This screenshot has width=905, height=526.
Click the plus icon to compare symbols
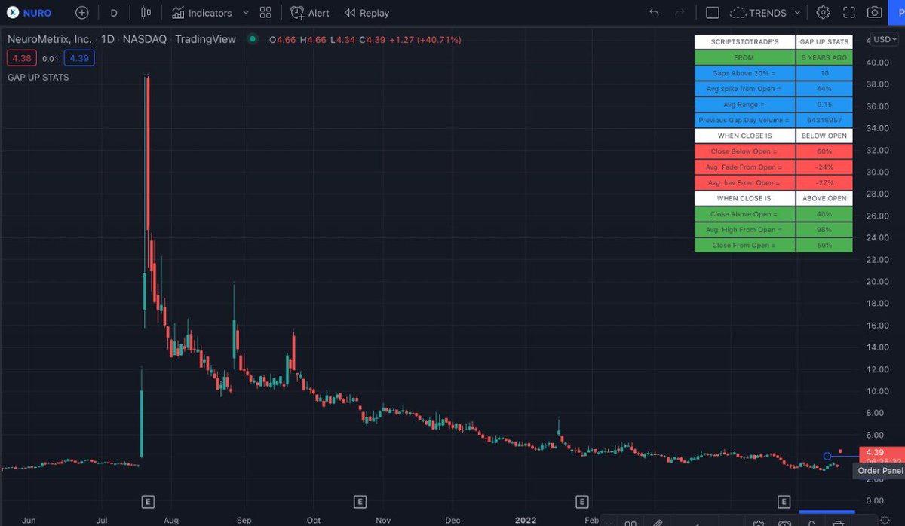point(81,13)
